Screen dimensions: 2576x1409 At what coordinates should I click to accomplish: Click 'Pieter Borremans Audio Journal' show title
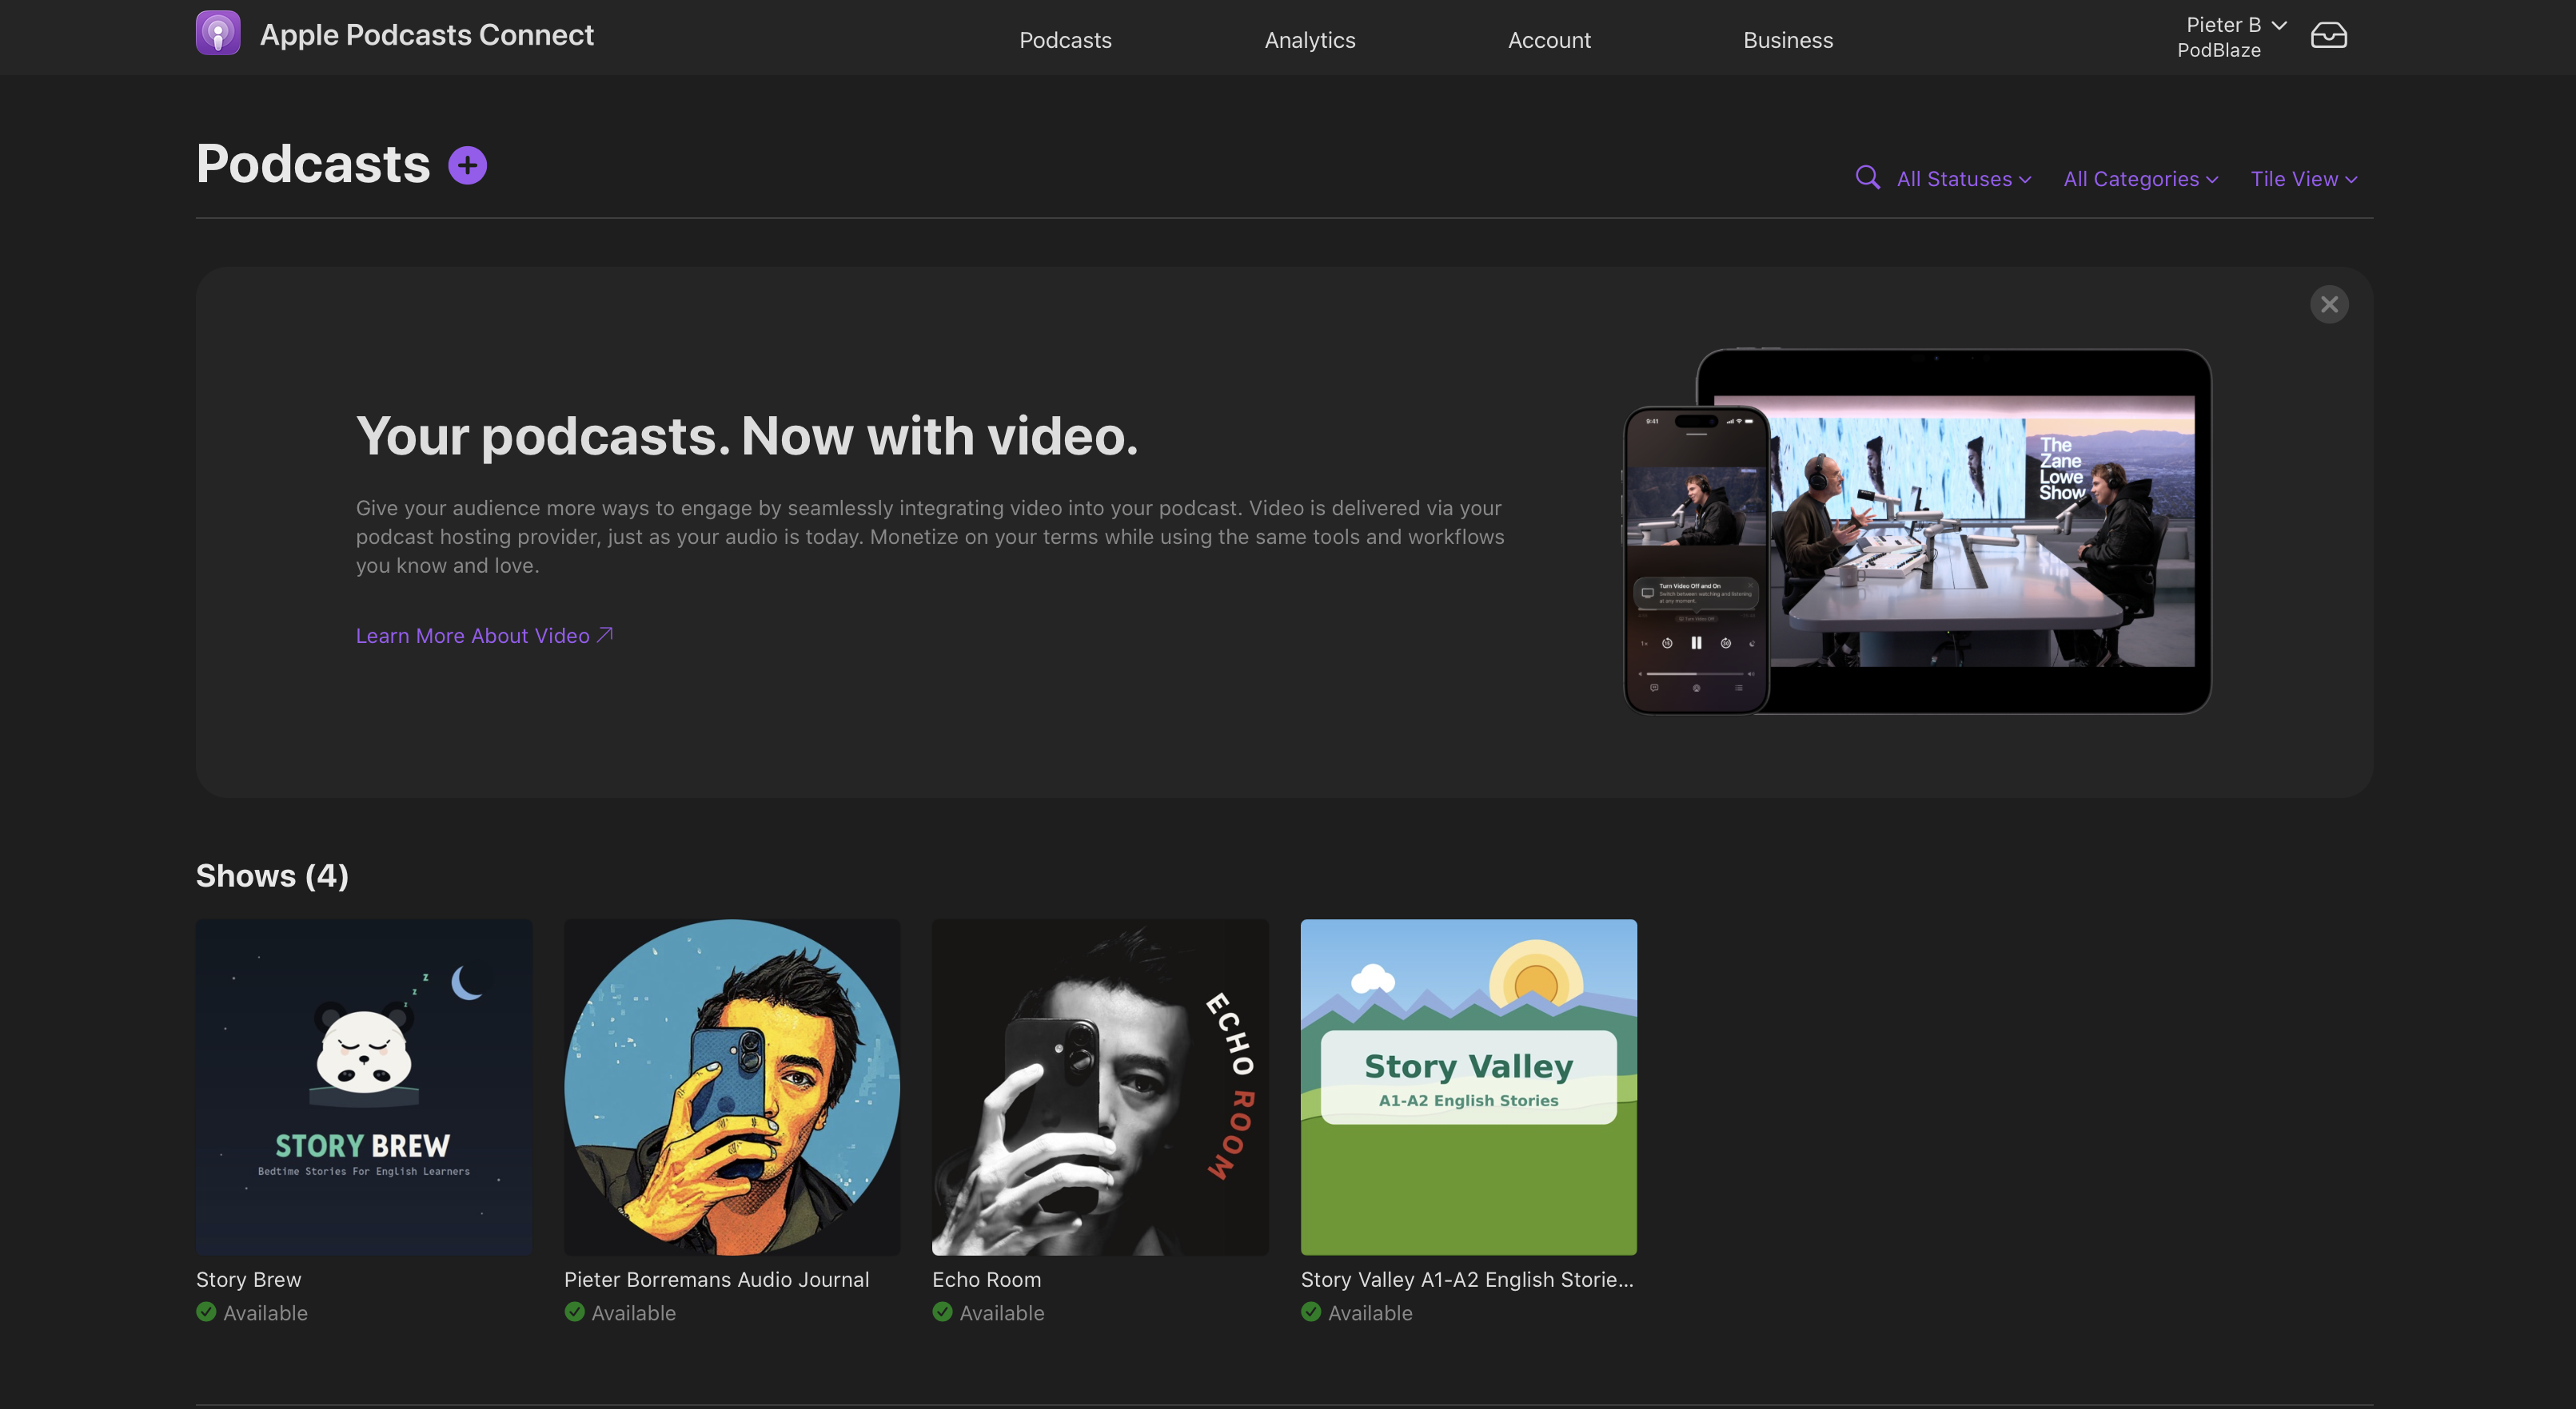pos(716,1279)
